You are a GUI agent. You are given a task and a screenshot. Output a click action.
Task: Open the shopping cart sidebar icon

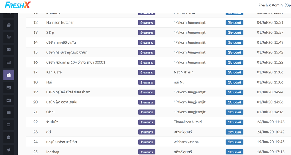[9, 37]
